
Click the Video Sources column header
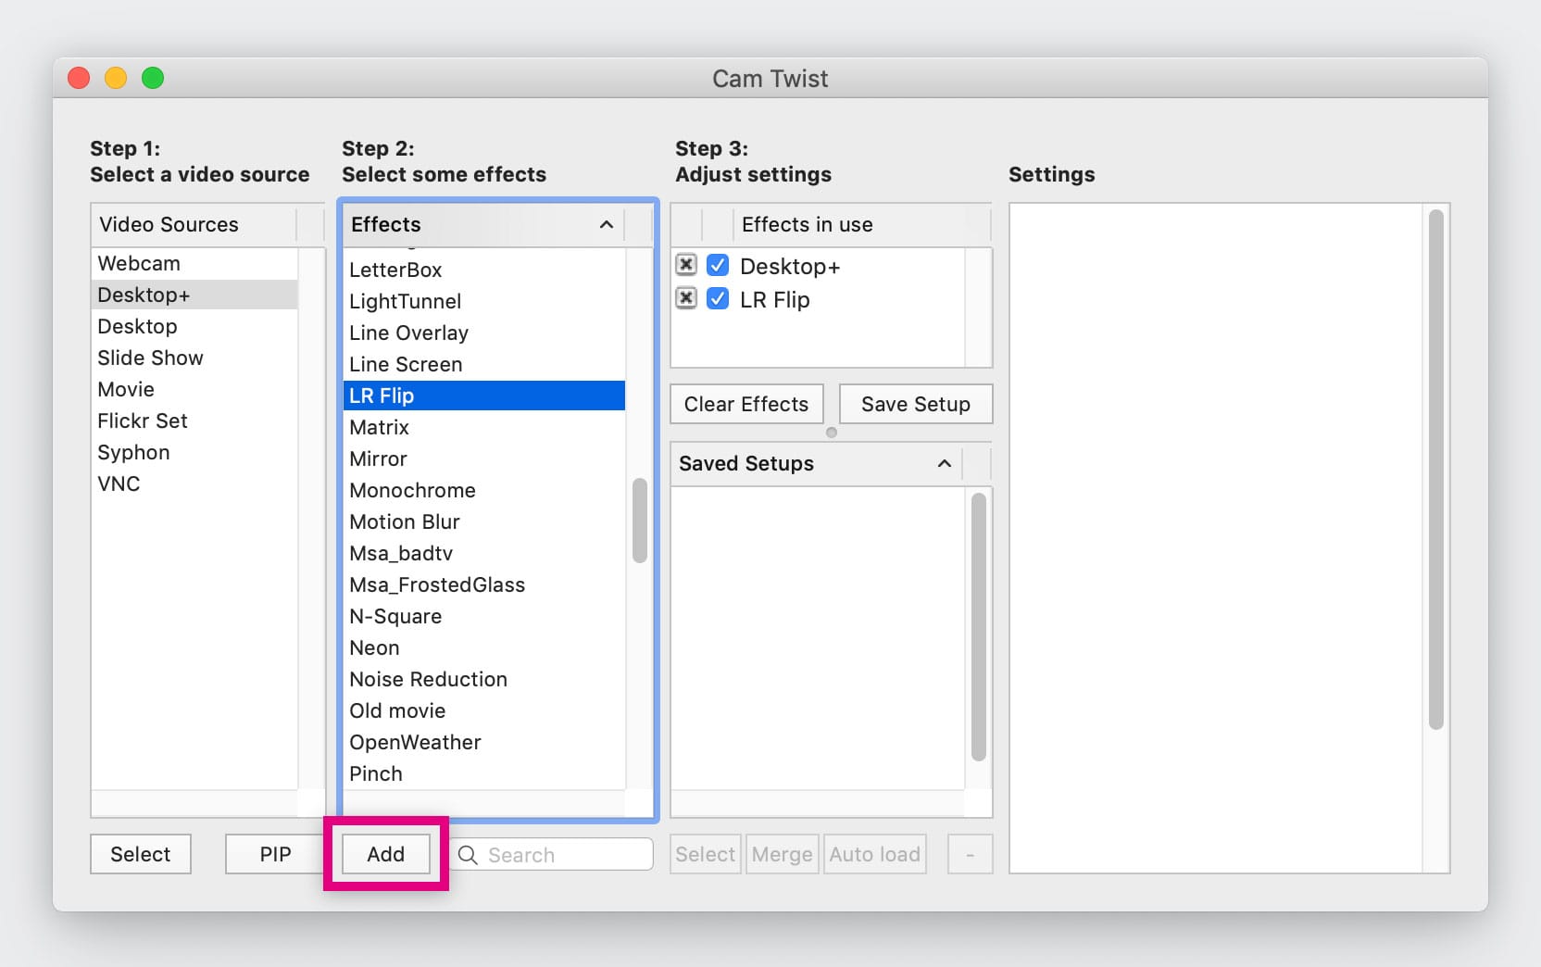point(194,224)
